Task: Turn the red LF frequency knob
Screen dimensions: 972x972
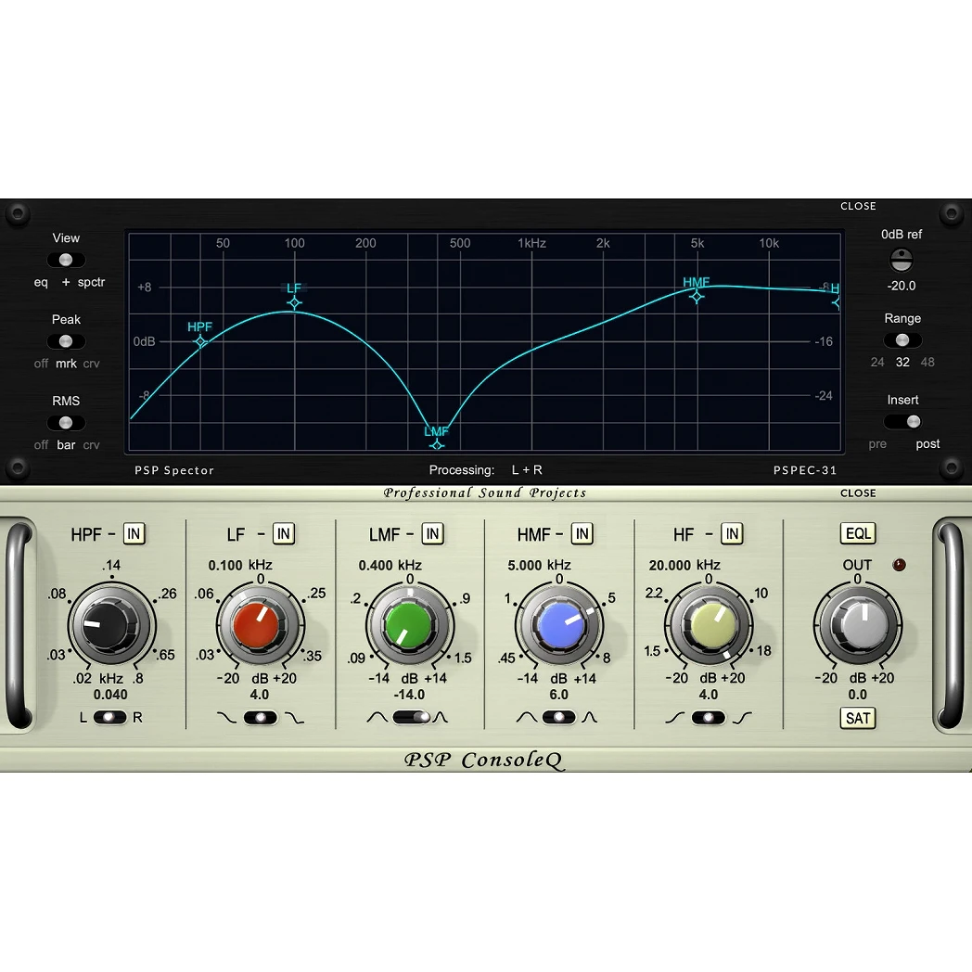Action: 260,623
